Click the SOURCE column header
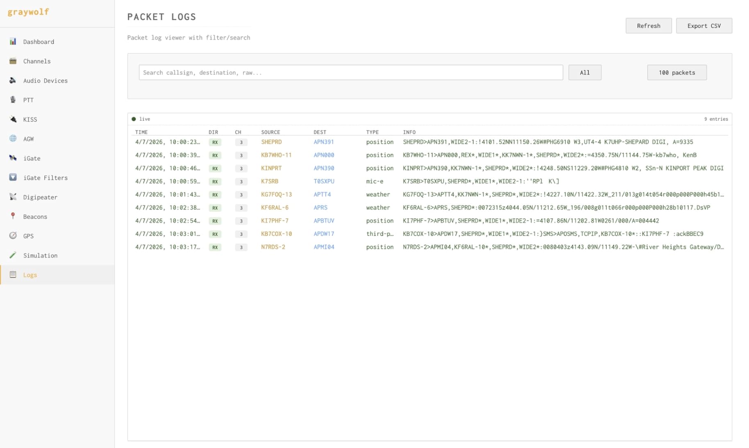Image resolution: width=749 pixels, height=448 pixels. (270, 132)
